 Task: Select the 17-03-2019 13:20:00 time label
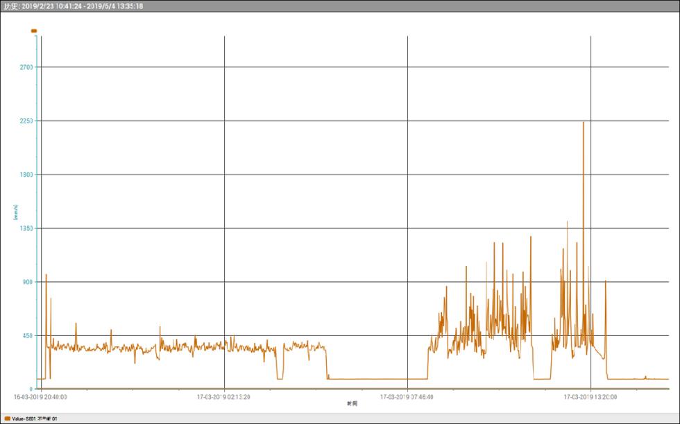(590, 398)
